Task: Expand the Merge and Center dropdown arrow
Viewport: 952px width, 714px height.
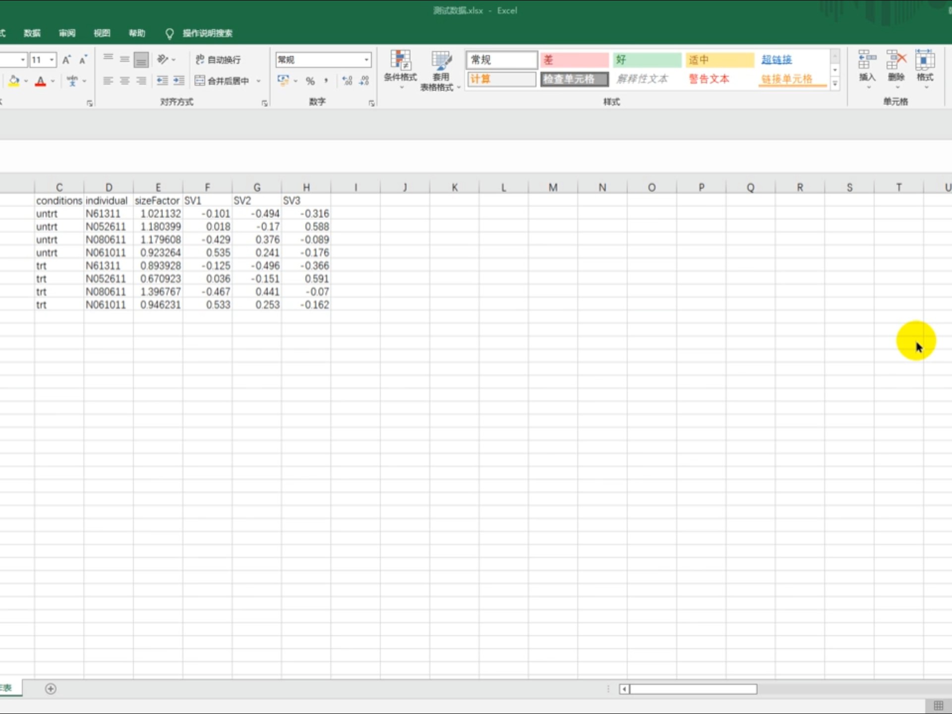Action: [x=258, y=81]
